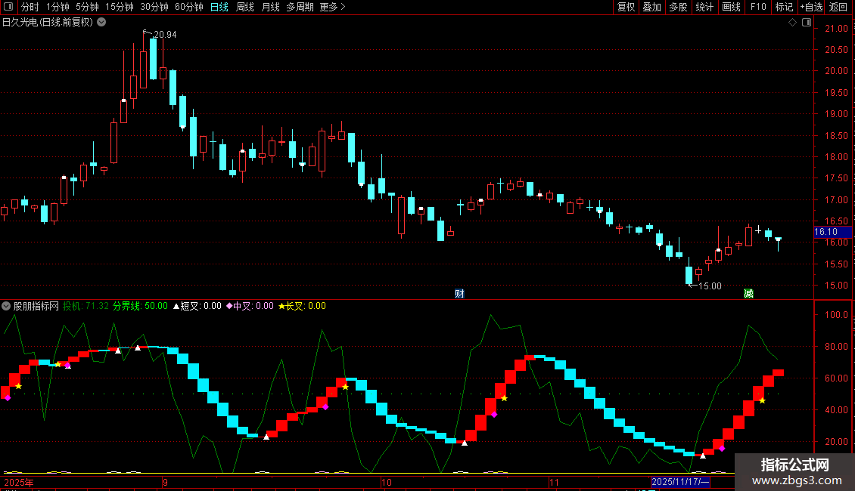Expand the 更多 periods menu
Image resolution: width=855 pixels, height=491 pixels.
pyautogui.click(x=333, y=7)
